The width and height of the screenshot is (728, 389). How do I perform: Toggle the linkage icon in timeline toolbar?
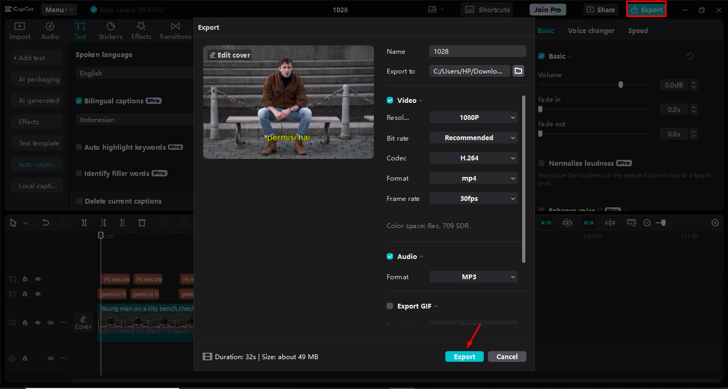click(589, 223)
